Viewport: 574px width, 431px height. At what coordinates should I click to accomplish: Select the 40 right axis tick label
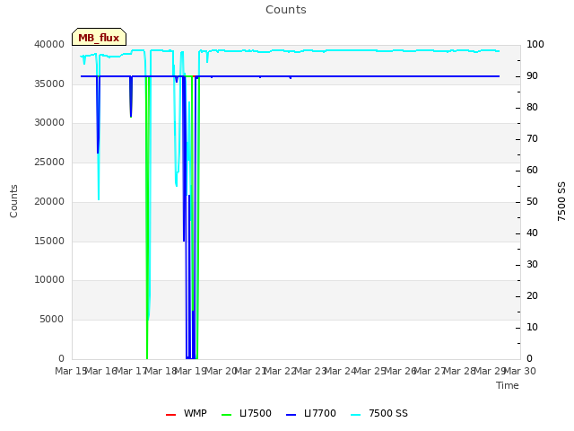tap(532, 233)
